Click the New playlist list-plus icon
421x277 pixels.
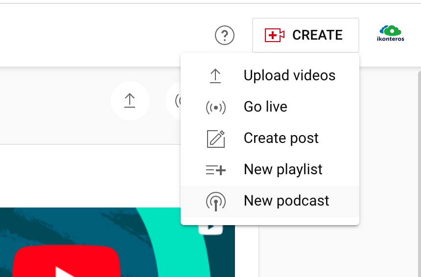[x=215, y=170]
